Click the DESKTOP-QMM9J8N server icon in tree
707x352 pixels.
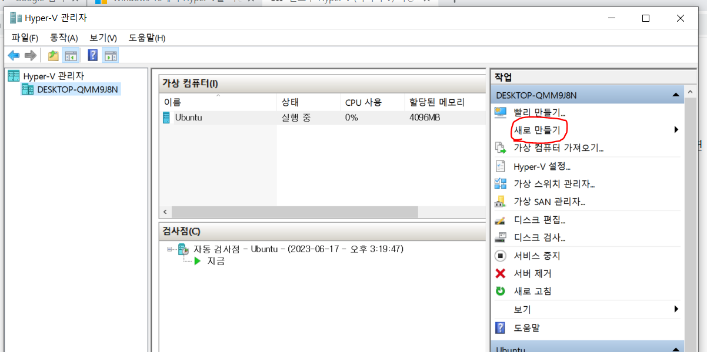[x=28, y=89]
